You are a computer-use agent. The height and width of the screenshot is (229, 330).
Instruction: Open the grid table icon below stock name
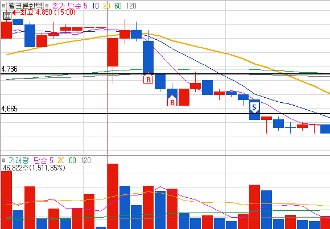point(7,16)
